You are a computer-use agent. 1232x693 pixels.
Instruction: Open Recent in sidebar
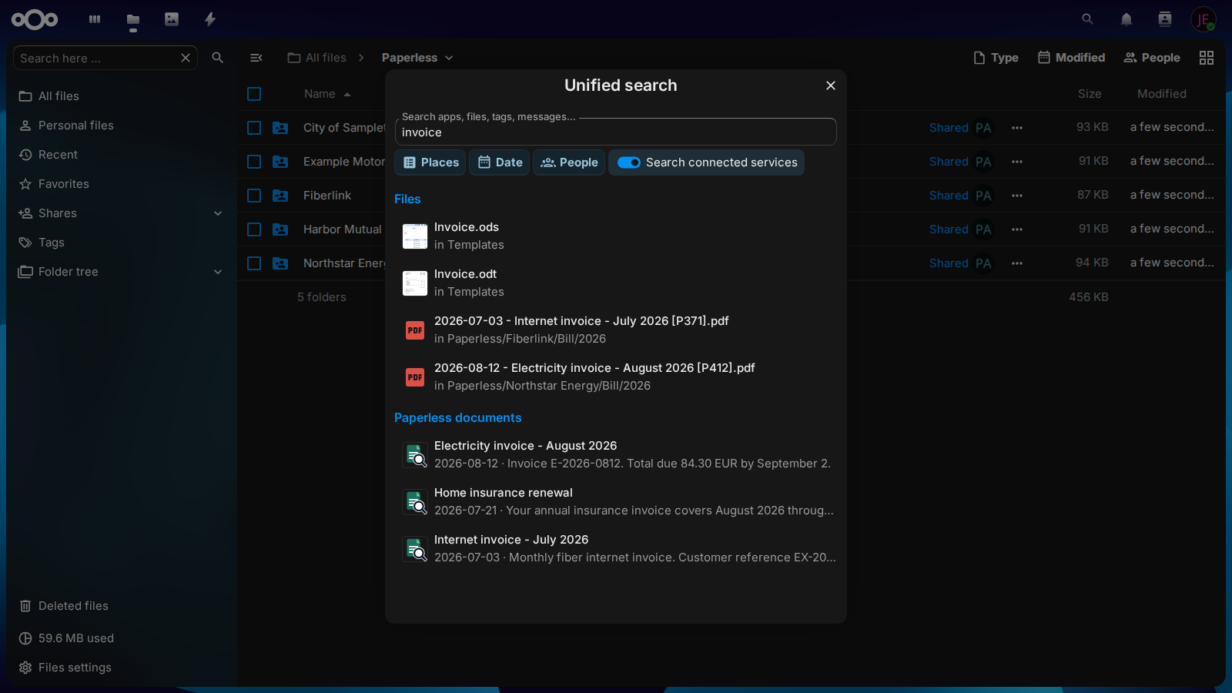click(121, 155)
